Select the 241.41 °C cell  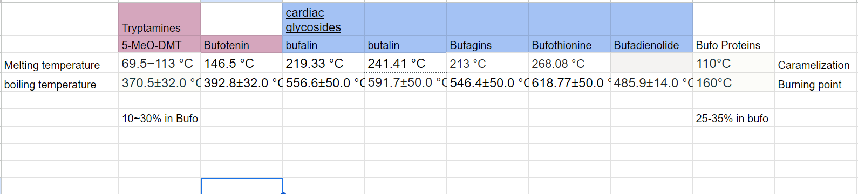tap(406, 63)
